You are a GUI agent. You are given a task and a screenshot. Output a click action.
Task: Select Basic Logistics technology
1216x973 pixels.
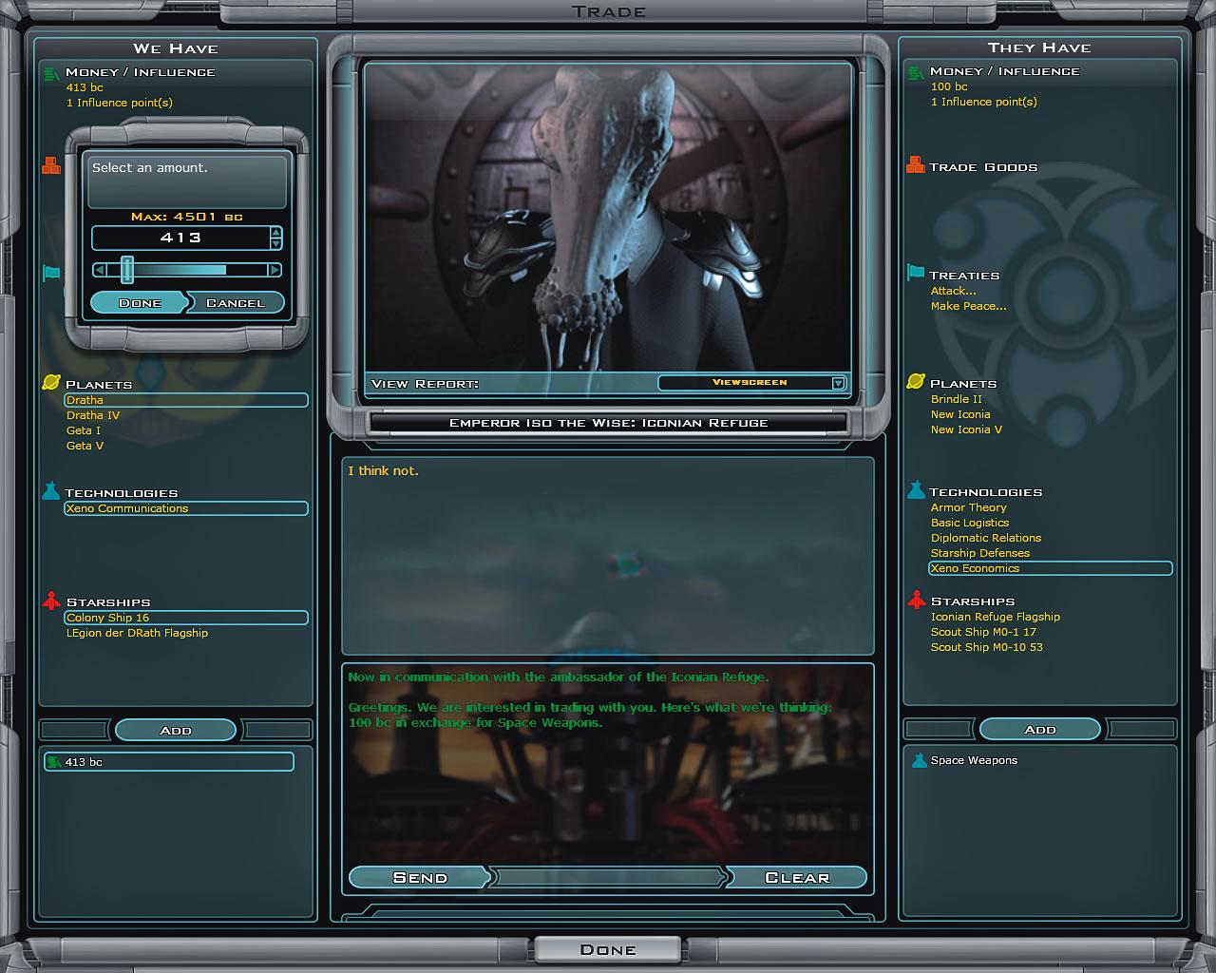970,523
